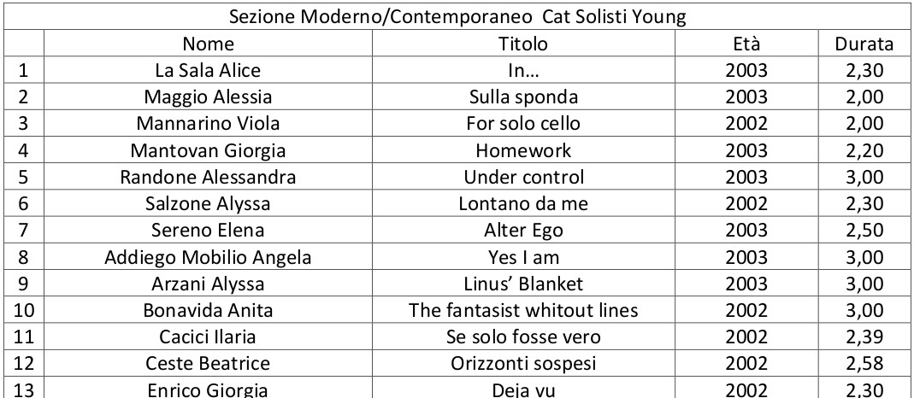Viewport: 914px width, 398px height.
Task: Select the name Addiego Mobilio Angela
Action: pyautogui.click(x=208, y=257)
